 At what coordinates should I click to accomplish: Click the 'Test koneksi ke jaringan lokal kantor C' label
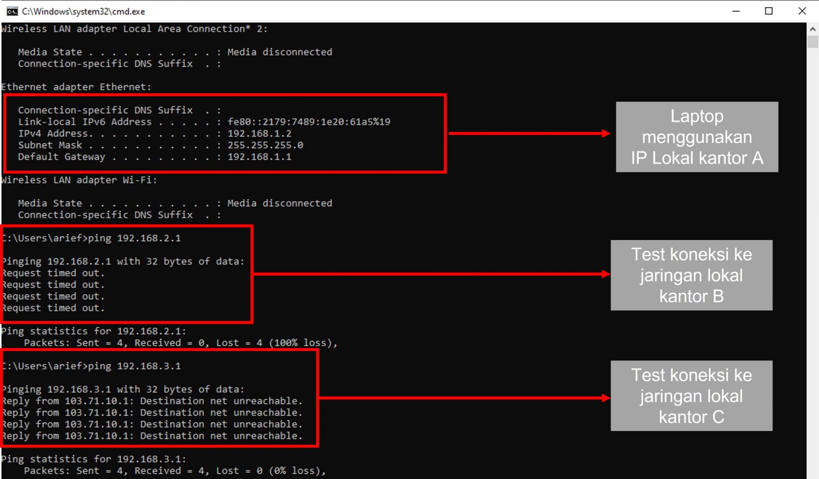(692, 396)
